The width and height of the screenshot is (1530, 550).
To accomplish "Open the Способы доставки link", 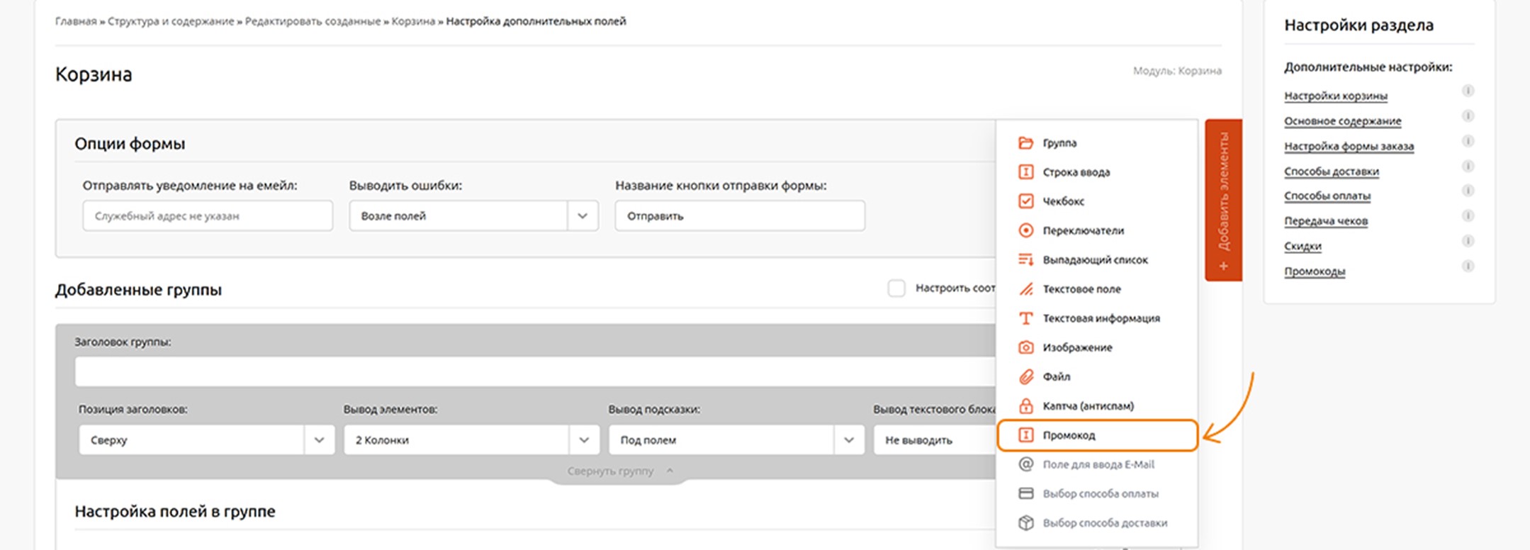I will [1331, 172].
